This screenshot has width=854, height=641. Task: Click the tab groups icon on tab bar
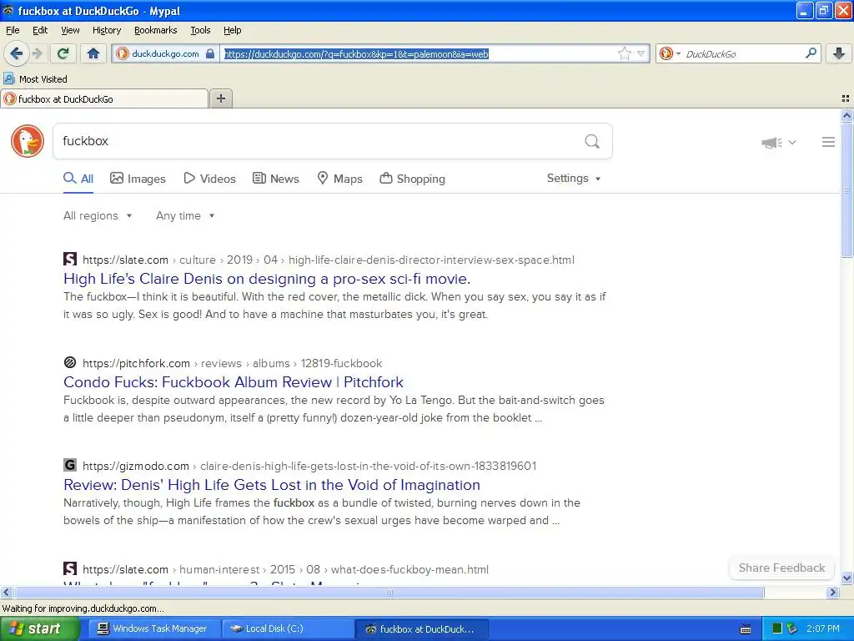tap(846, 98)
